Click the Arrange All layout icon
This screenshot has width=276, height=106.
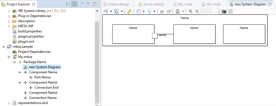(106, 11)
